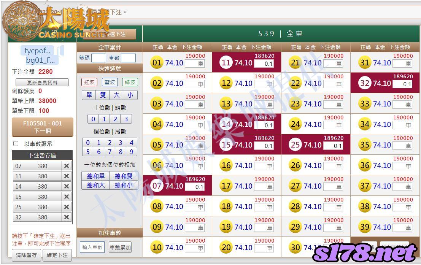Click the 車數累加 button
Image resolution: width=421 pixels, height=265 pixels.
[x=120, y=247]
